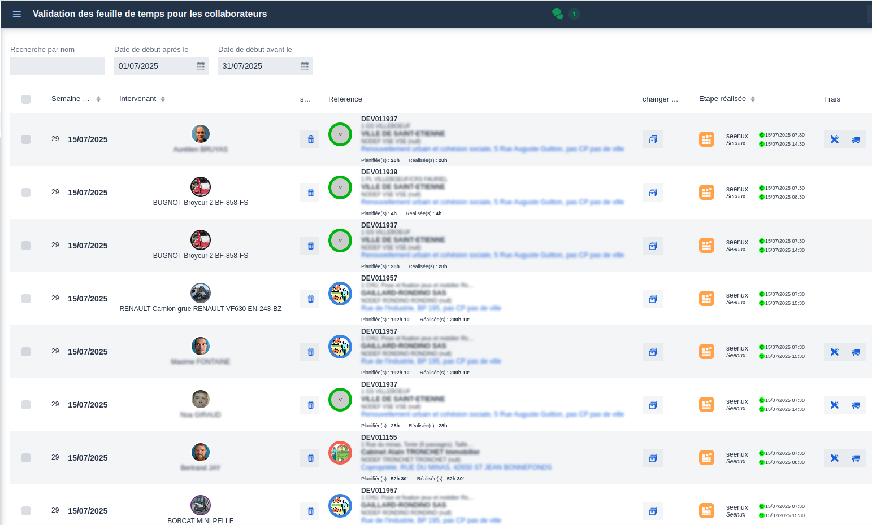Screen dimensions: 872x525
Task: Click the change icon in first row
Action: (653, 139)
